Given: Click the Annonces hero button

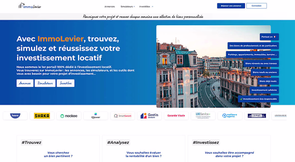Looking at the screenshot, I should point(25,83).
